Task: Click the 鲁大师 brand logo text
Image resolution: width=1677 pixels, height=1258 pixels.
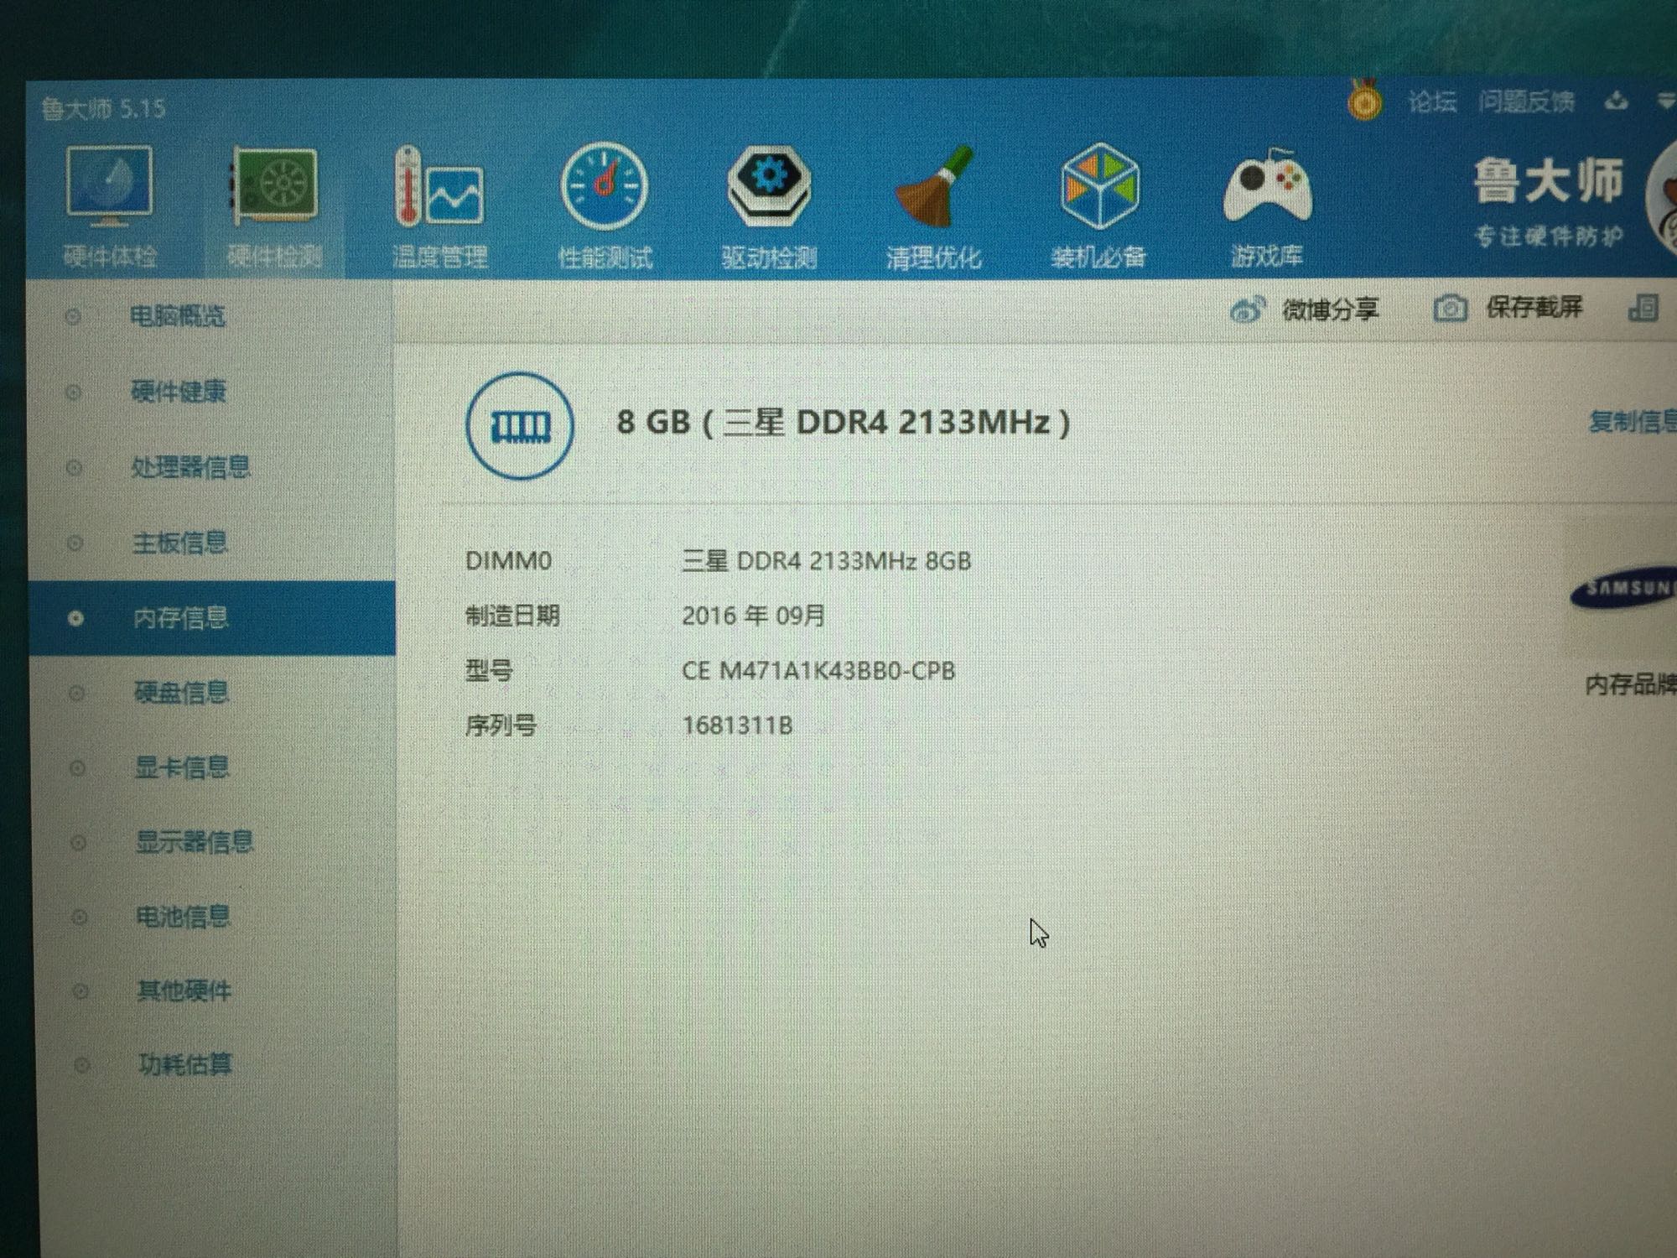Action: [x=1548, y=181]
